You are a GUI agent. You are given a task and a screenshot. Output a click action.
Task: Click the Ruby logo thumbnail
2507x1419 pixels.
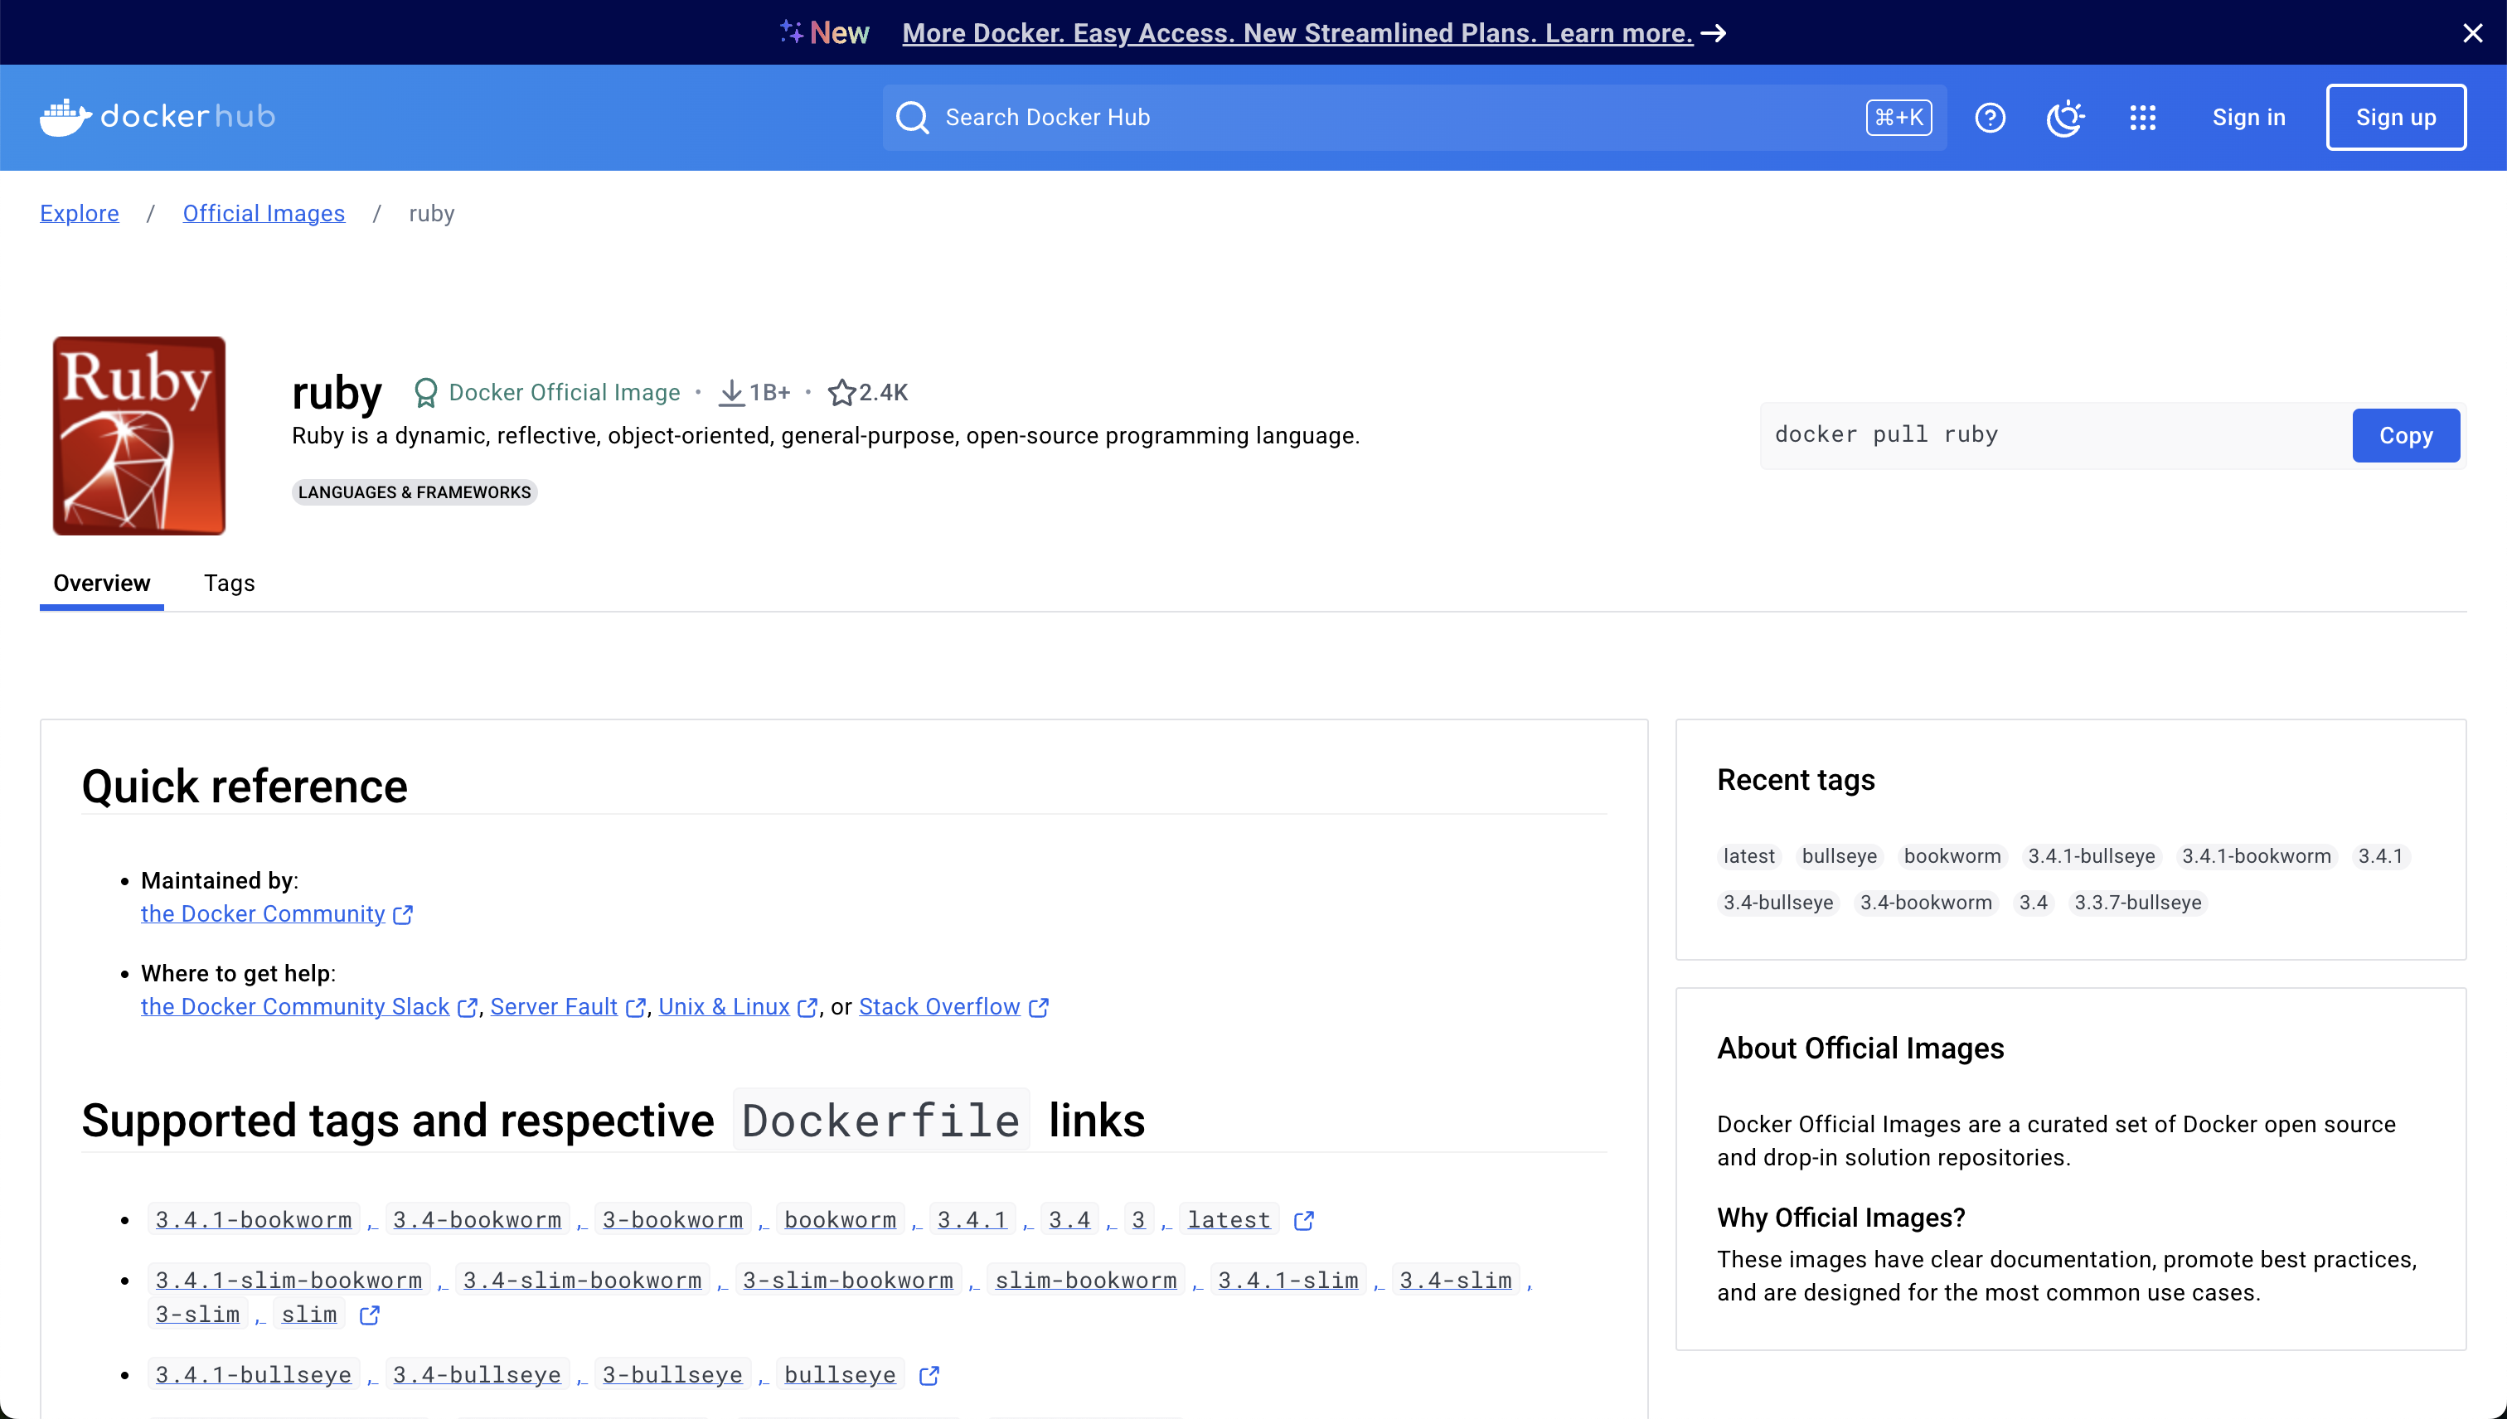point(139,436)
